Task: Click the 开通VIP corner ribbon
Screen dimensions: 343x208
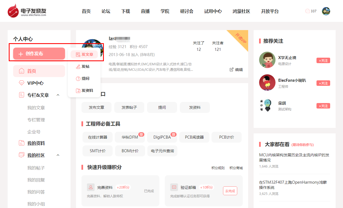Action: 240,38
